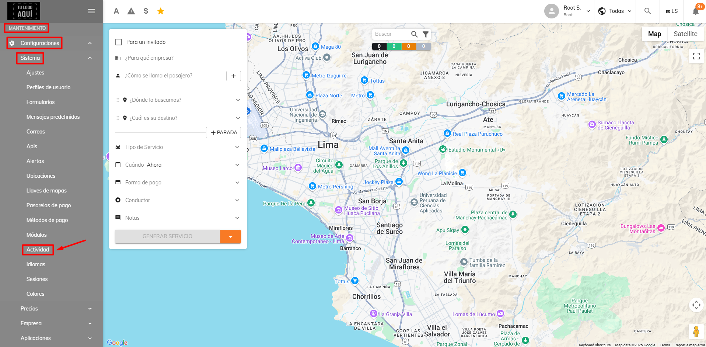The height and width of the screenshot is (347, 706).
Task: Click the green status counter badge
Action: pyautogui.click(x=394, y=46)
